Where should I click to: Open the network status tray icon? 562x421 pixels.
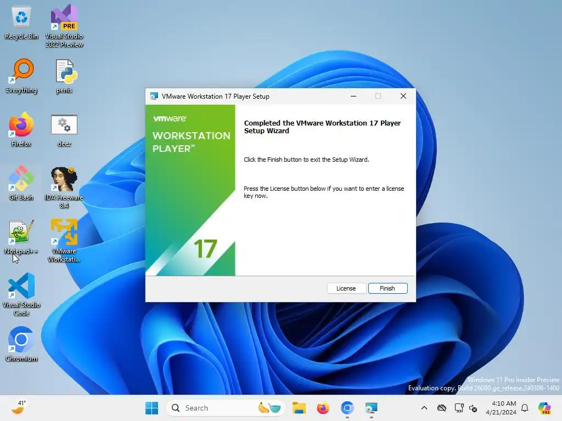point(459,408)
